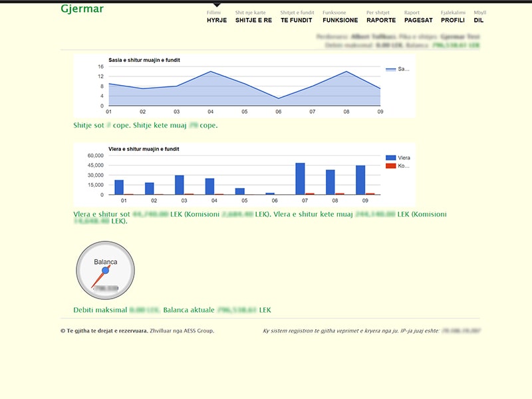The width and height of the screenshot is (532, 399).
Task: Click the blue bar for day 09
Action: coord(360,180)
